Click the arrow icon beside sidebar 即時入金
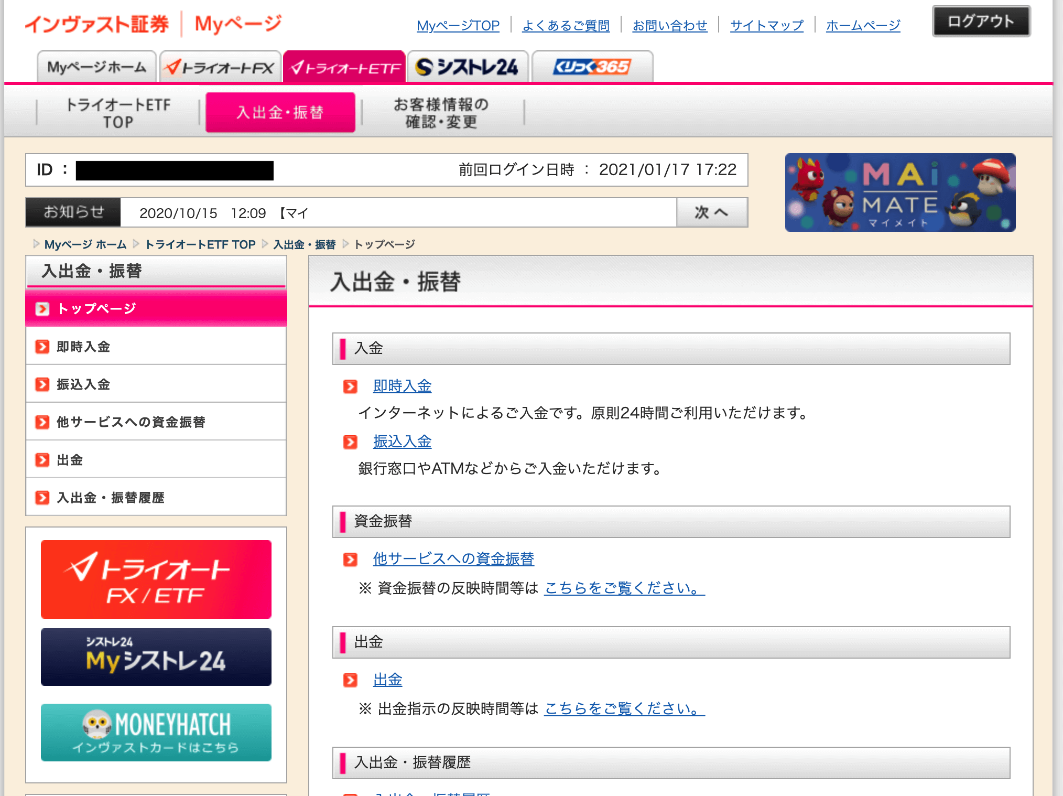This screenshot has height=796, width=1063. tap(42, 347)
